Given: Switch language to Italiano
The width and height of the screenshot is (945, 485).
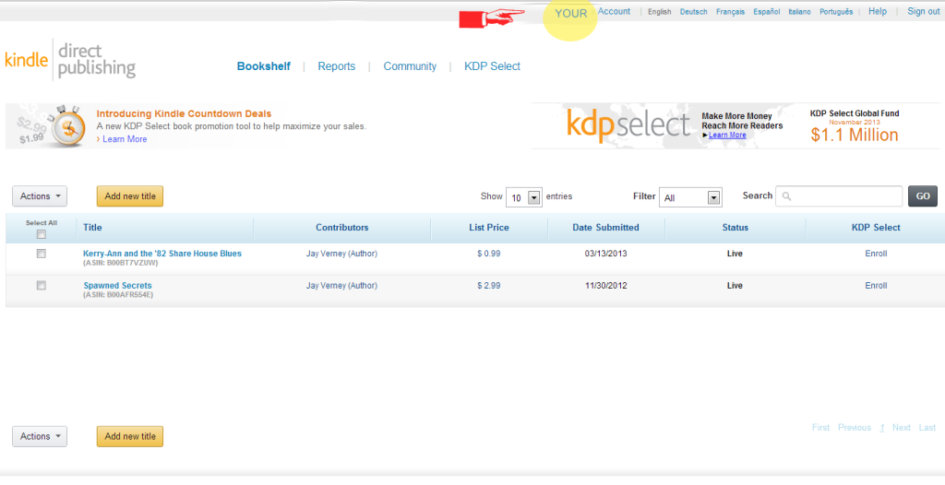Looking at the screenshot, I should pos(800,11).
